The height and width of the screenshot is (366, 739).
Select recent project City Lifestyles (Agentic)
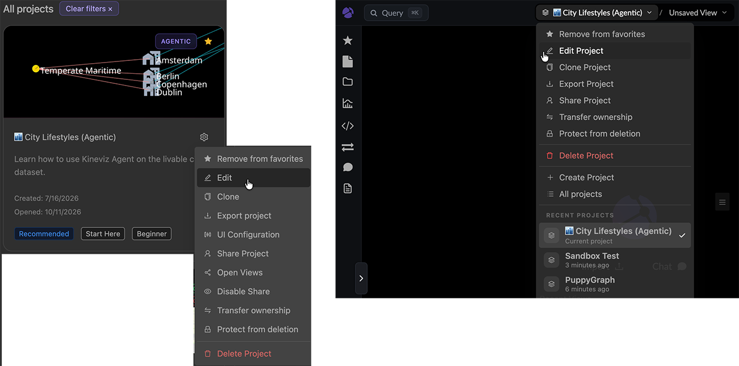pos(615,235)
